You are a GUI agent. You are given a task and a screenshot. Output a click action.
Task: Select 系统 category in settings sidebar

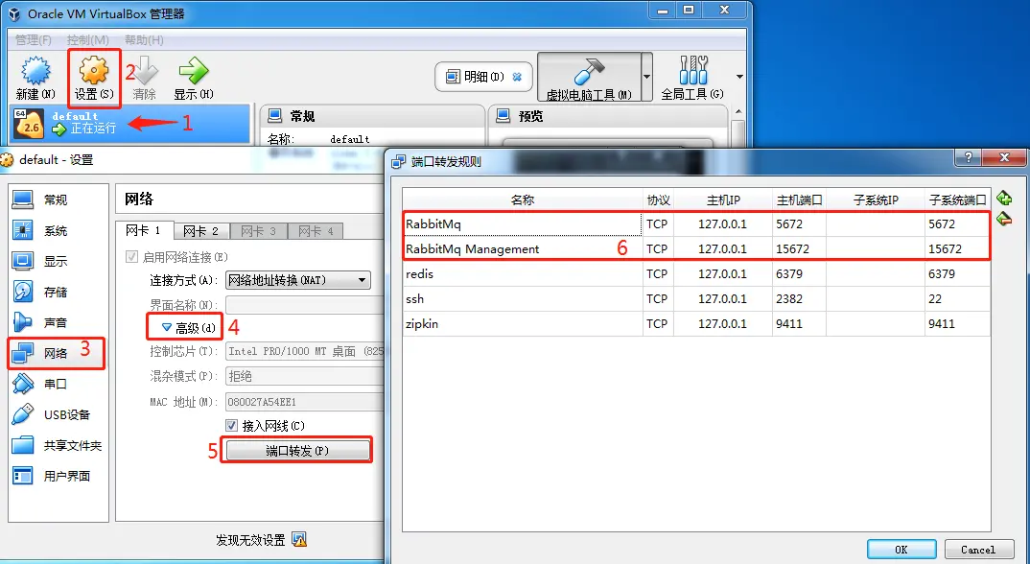(x=58, y=231)
